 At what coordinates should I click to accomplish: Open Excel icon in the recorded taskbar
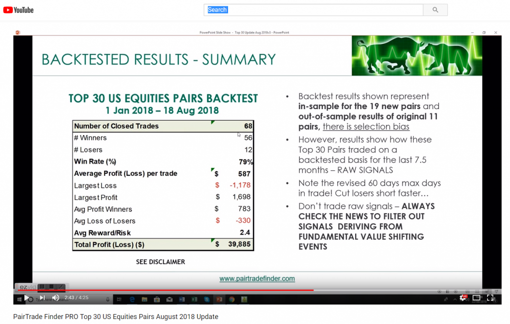point(193,300)
